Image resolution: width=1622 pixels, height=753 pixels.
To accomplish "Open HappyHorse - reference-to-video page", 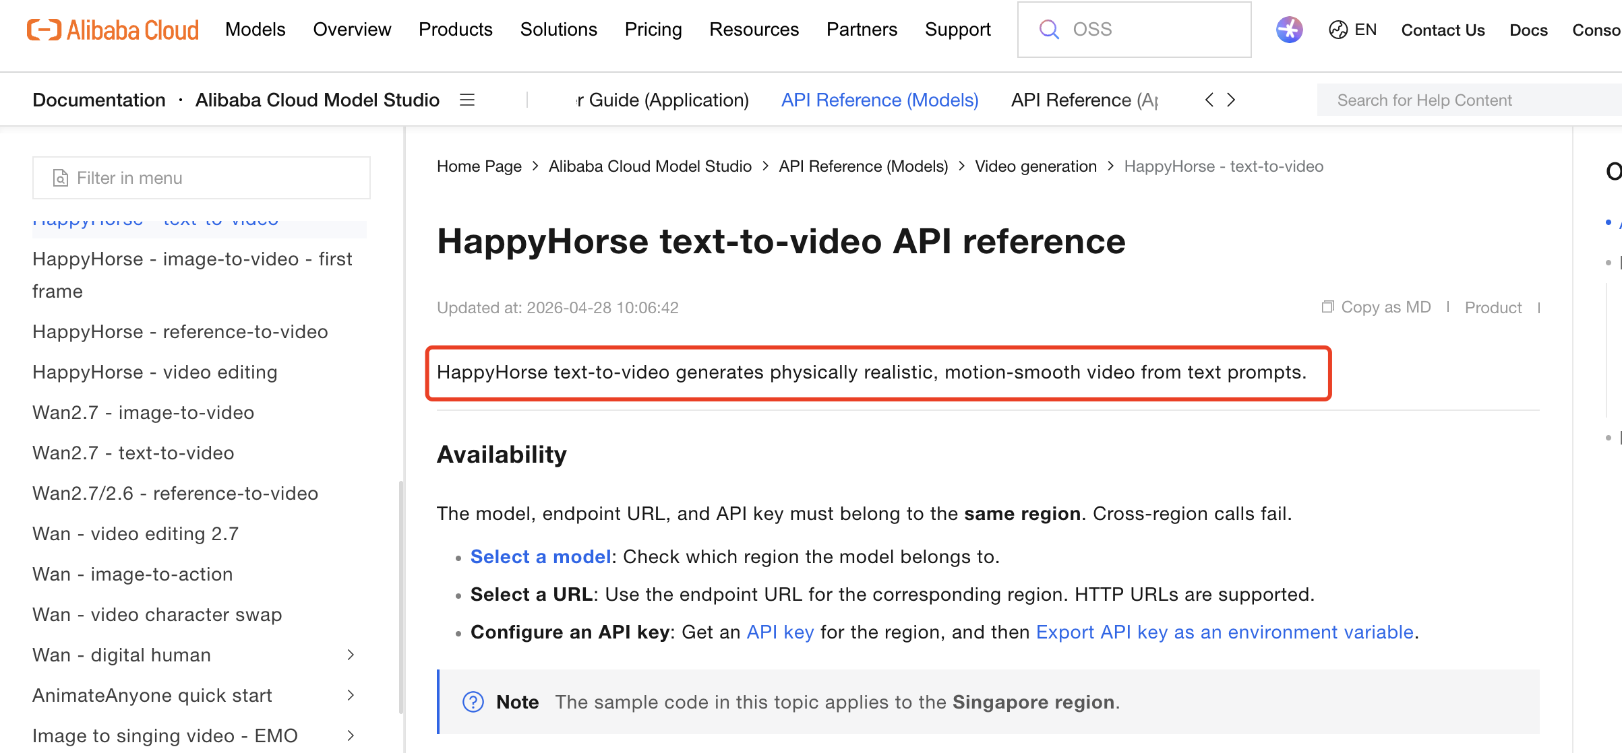I will coord(180,331).
